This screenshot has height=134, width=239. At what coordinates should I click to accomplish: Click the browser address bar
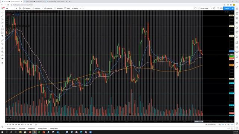116,5
